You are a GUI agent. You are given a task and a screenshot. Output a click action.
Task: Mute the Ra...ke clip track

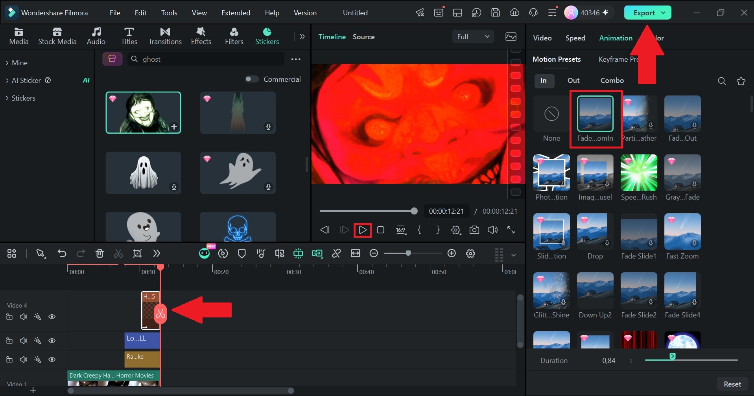pos(24,359)
